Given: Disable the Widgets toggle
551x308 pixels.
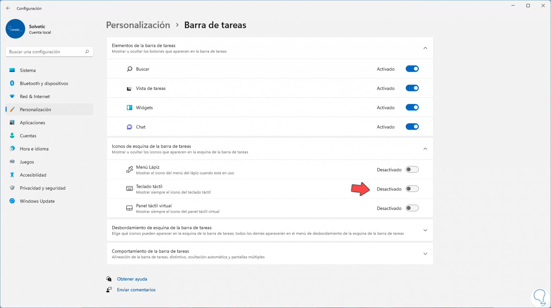Looking at the screenshot, I should pyautogui.click(x=412, y=107).
